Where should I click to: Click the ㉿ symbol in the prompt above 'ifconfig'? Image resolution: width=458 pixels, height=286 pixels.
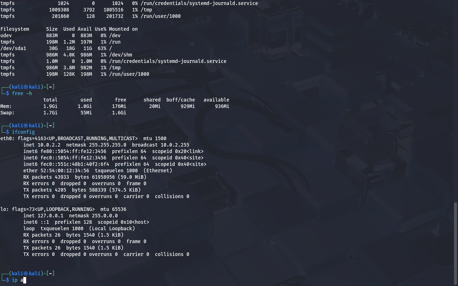coord(26,125)
